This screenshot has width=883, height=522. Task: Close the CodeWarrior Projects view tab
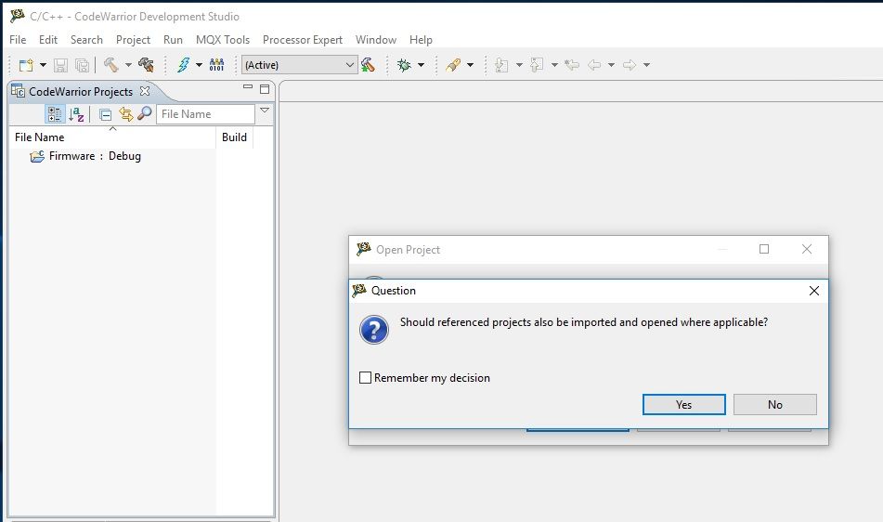(x=145, y=91)
